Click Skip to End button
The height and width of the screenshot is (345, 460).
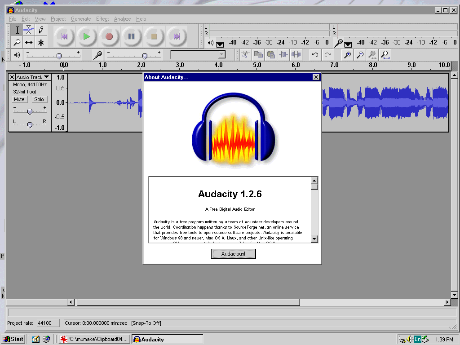pyautogui.click(x=176, y=36)
